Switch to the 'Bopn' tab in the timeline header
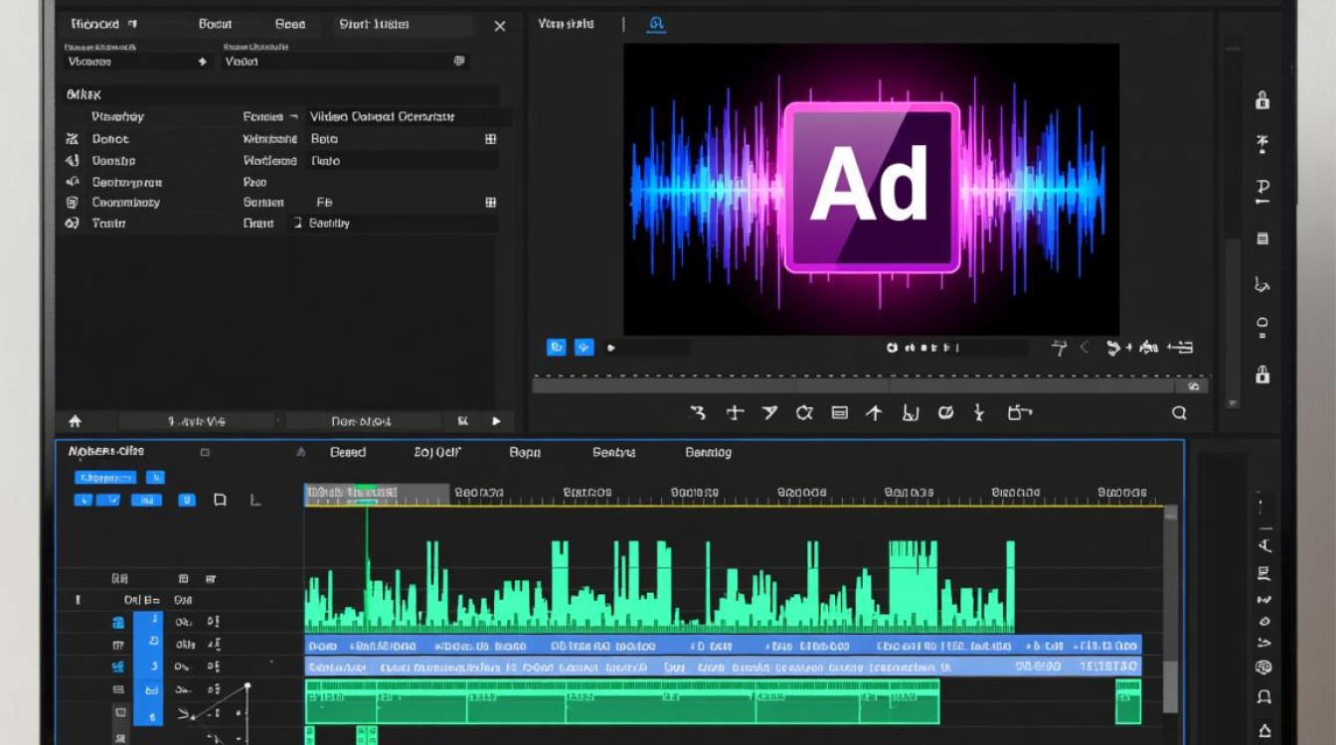This screenshot has height=745, width=1336. [525, 452]
